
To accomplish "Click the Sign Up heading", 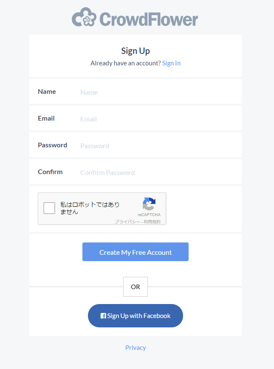I will (x=136, y=51).
